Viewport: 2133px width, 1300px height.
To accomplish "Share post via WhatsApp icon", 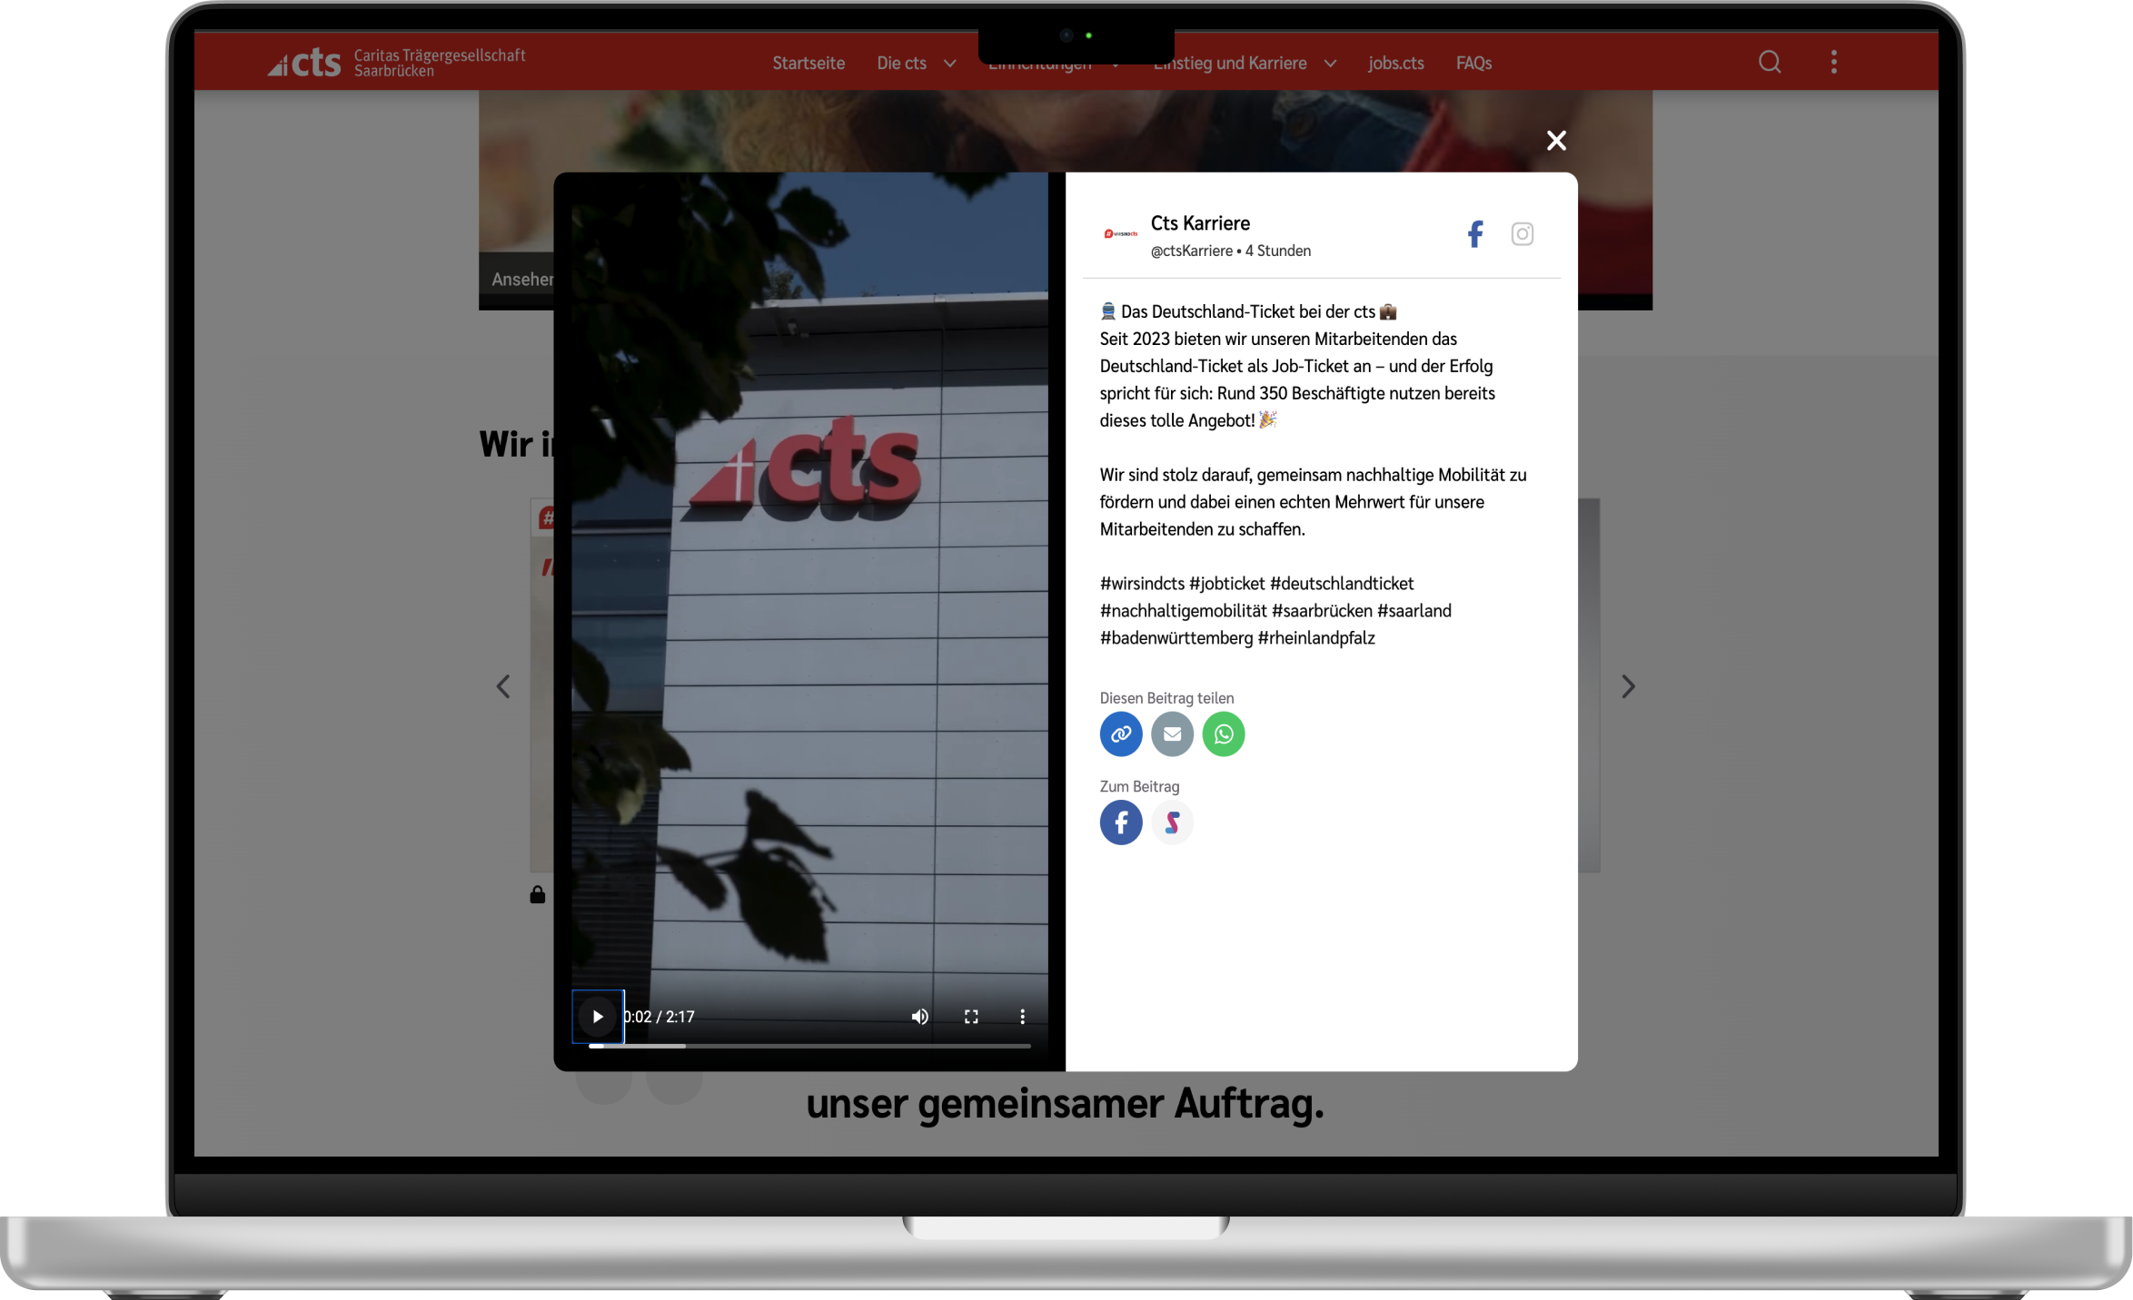I will click(x=1224, y=734).
